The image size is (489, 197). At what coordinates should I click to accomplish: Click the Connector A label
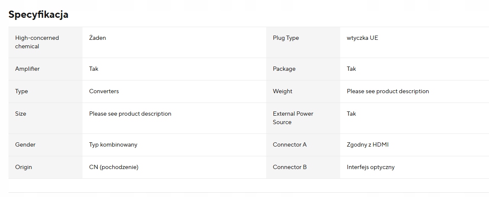pyautogui.click(x=290, y=144)
